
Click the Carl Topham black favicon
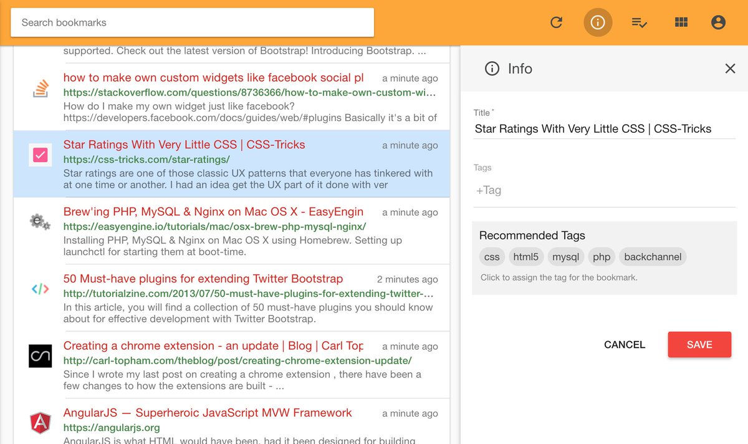[x=40, y=356]
